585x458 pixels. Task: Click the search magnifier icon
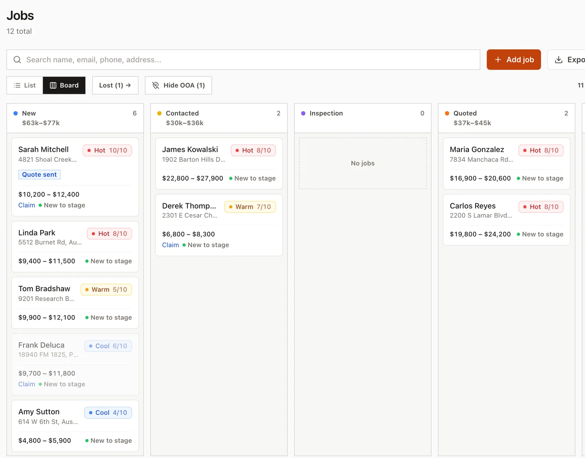[17, 60]
